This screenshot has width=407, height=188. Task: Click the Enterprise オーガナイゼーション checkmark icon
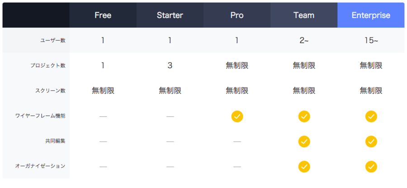371,166
